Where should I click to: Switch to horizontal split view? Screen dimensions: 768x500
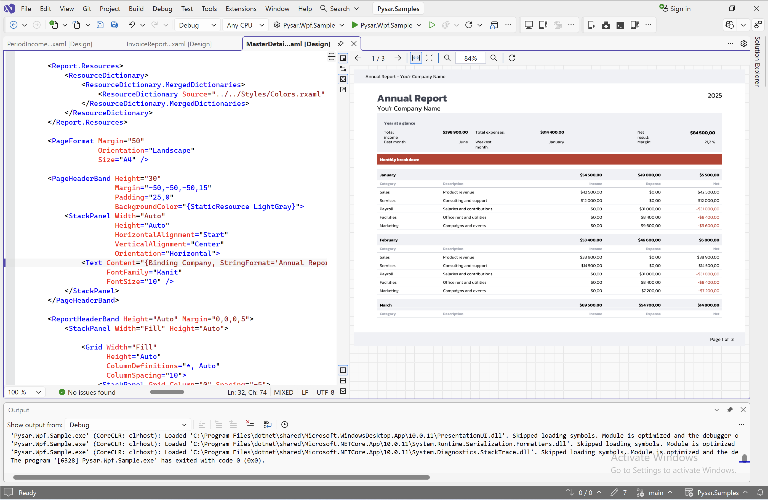[343, 381]
